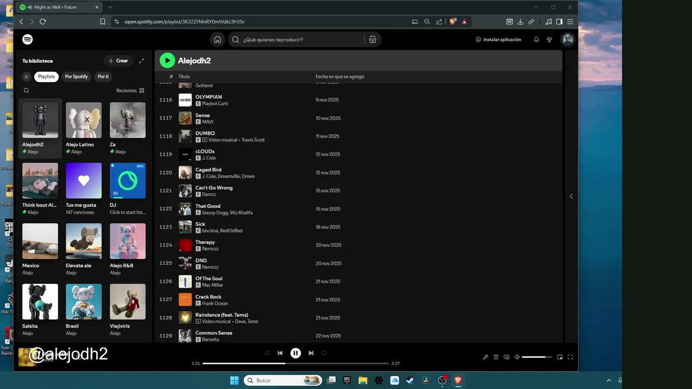The image size is (692, 389).
Task: Click the Might as Well browser tab
Action: click(59, 7)
